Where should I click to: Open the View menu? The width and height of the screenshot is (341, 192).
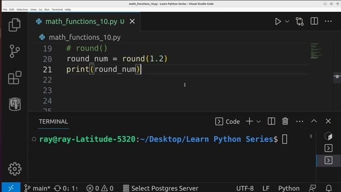[x=33, y=10]
